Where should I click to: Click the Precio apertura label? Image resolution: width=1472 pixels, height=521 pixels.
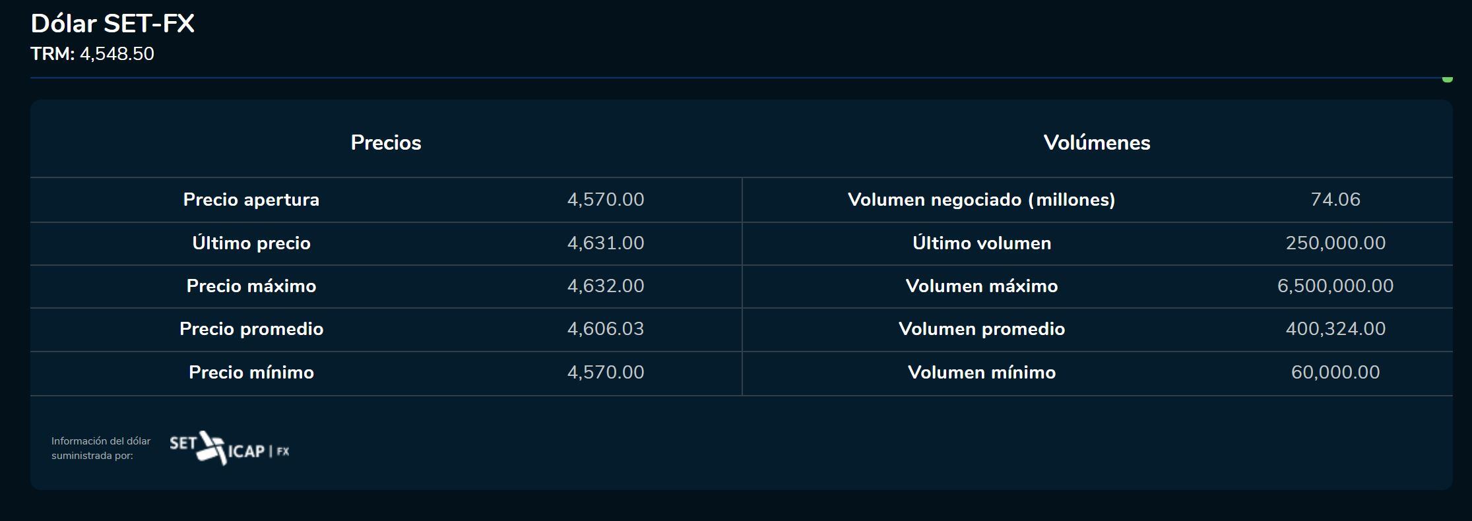251,200
